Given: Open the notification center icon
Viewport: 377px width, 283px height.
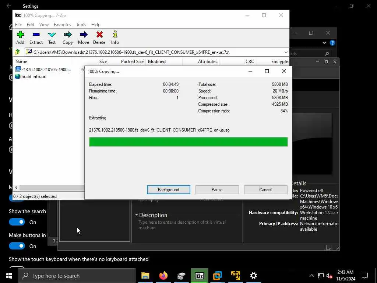Looking at the screenshot, I should 365,276.
